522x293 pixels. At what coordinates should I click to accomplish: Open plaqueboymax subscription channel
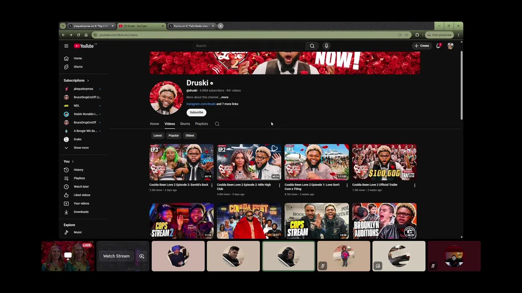pyautogui.click(x=84, y=89)
